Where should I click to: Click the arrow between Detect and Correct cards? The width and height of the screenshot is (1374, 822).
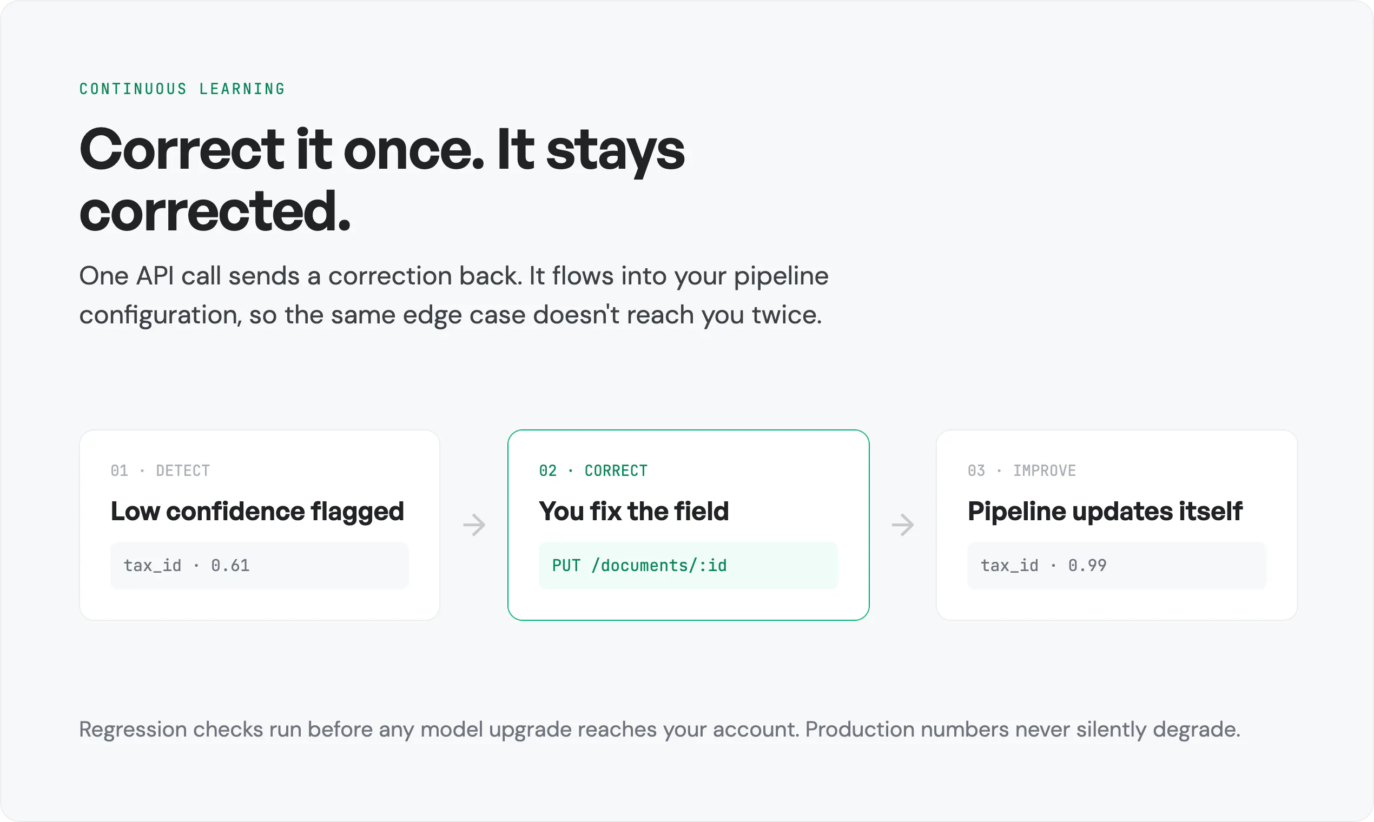(474, 525)
